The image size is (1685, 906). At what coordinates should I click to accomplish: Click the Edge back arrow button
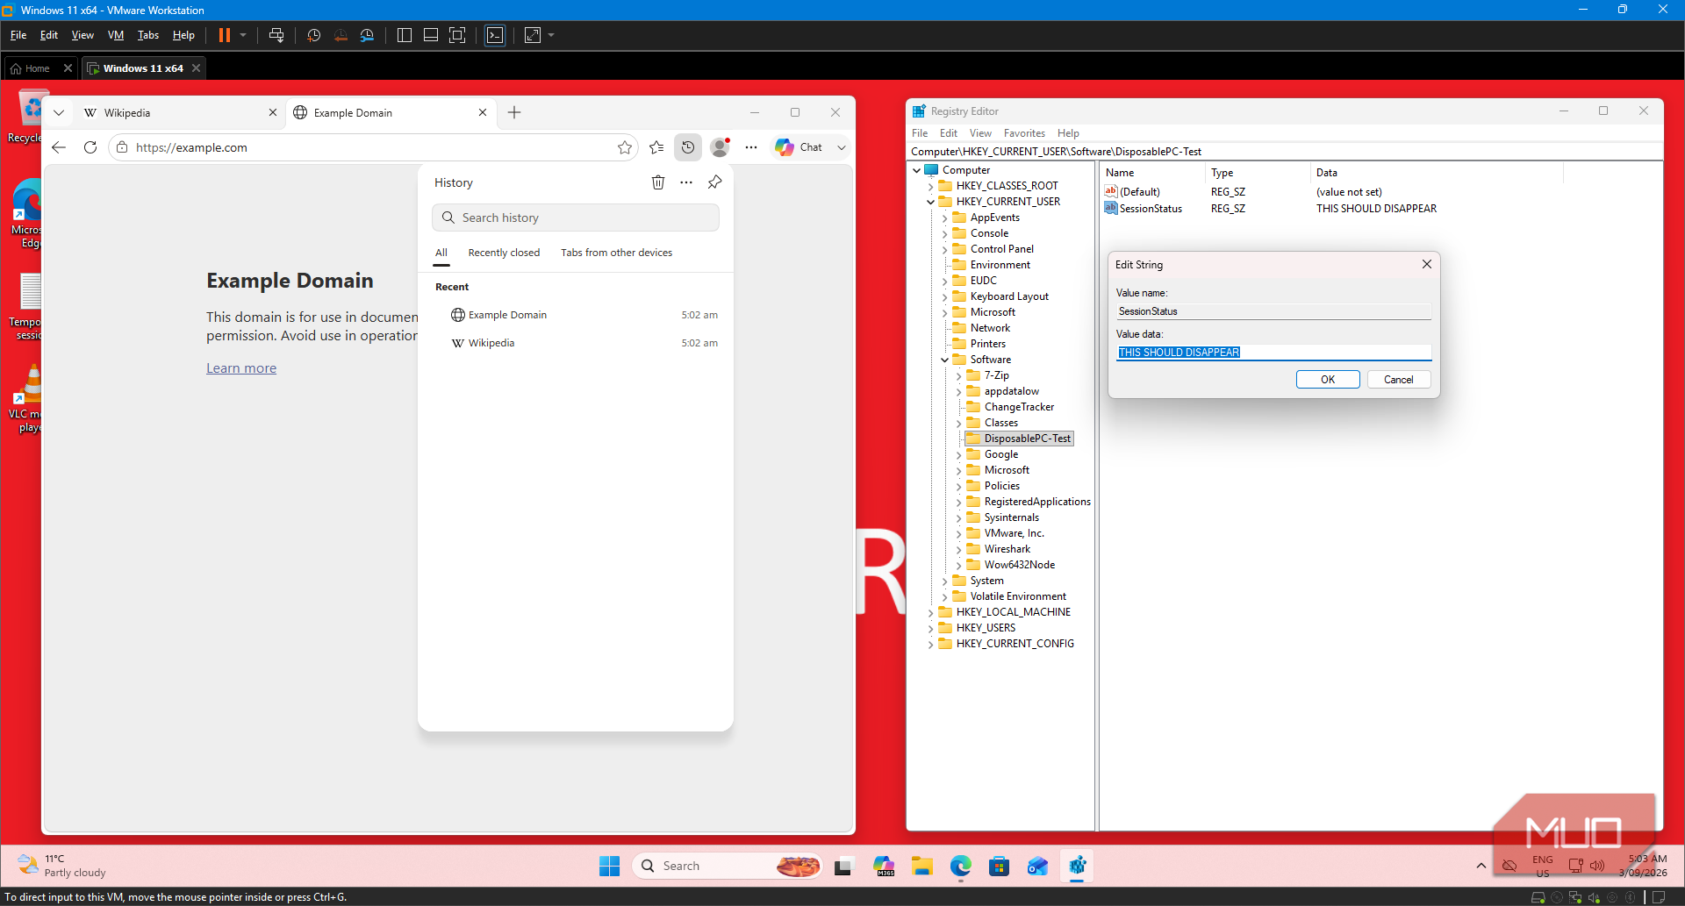pos(59,147)
